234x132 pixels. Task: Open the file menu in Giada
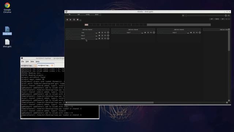69,15
